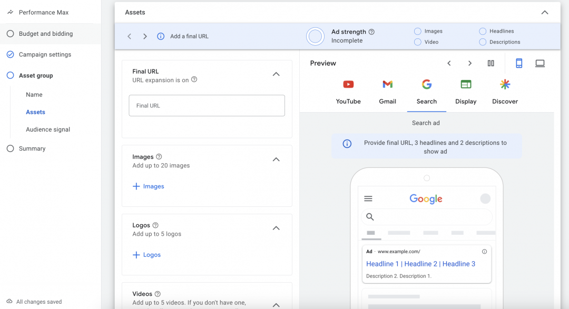The height and width of the screenshot is (309, 569).
Task: Select the Descriptions ad strength indicator
Action: 483,42
